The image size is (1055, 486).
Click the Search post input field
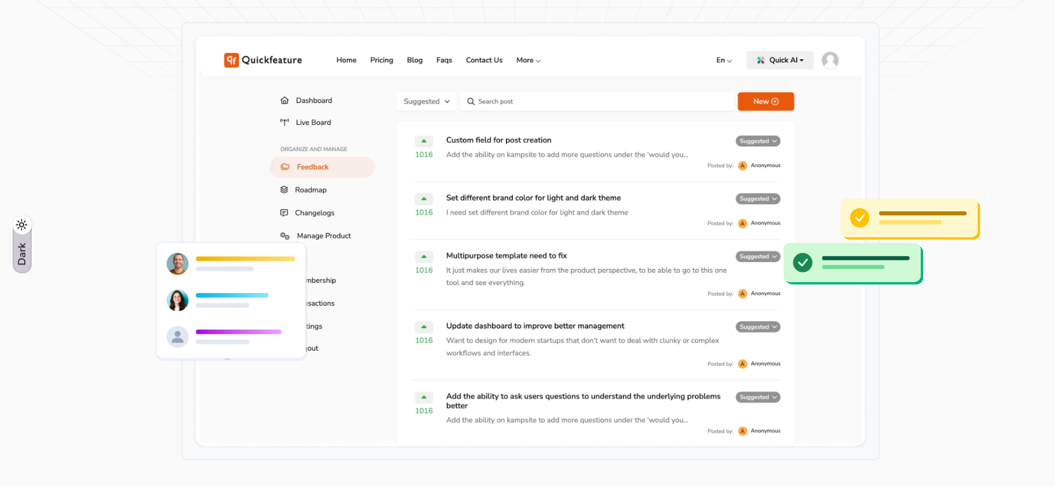[x=598, y=101]
